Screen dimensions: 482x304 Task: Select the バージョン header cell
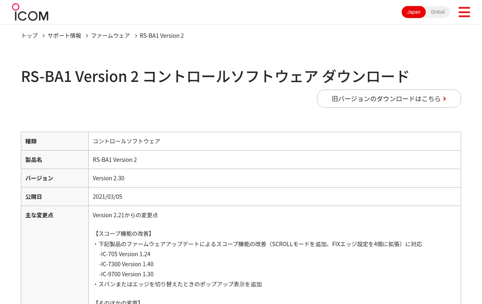pos(55,178)
